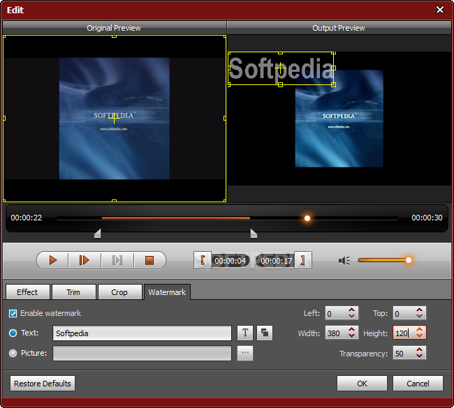
Task: Select the Picture watermark radio button
Action: point(13,353)
